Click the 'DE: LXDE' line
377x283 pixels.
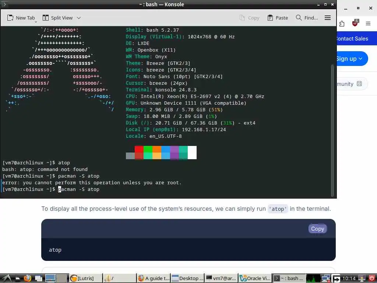pos(138,43)
